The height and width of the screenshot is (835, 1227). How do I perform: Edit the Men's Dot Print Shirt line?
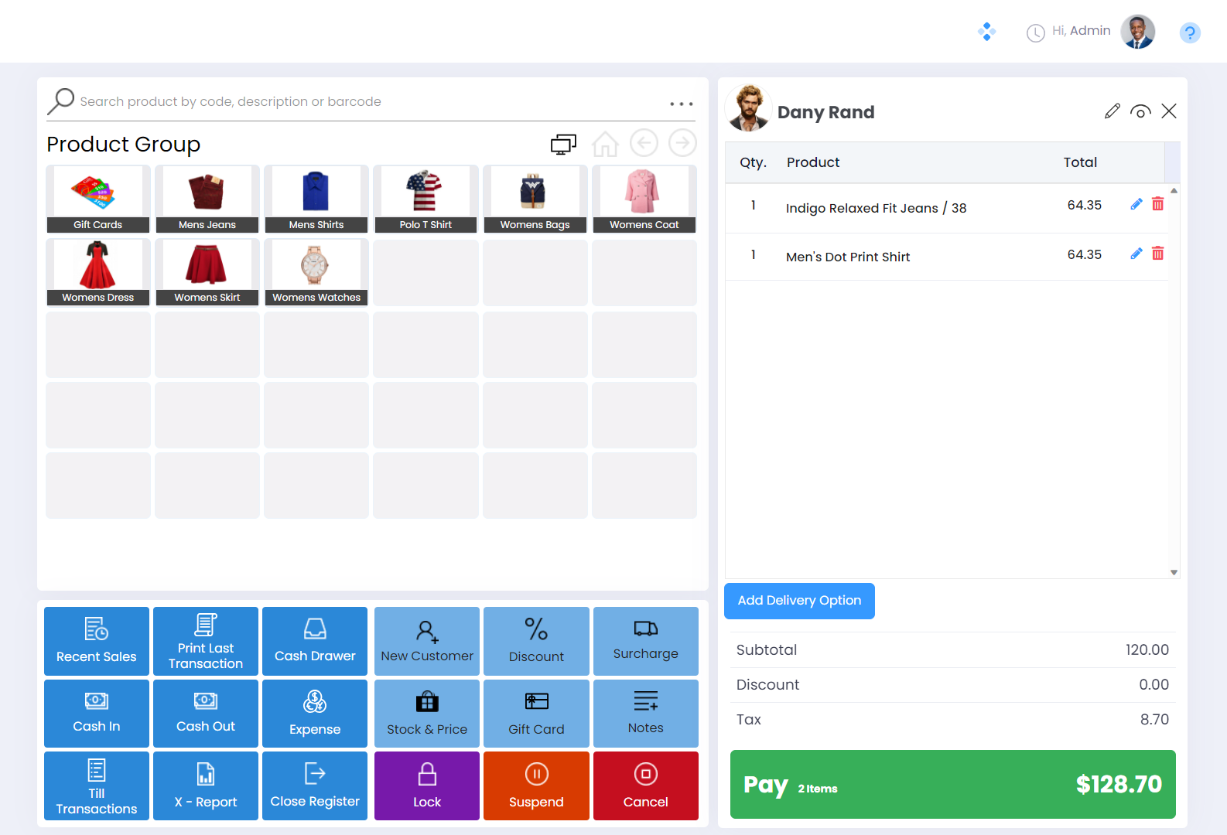click(x=1136, y=254)
